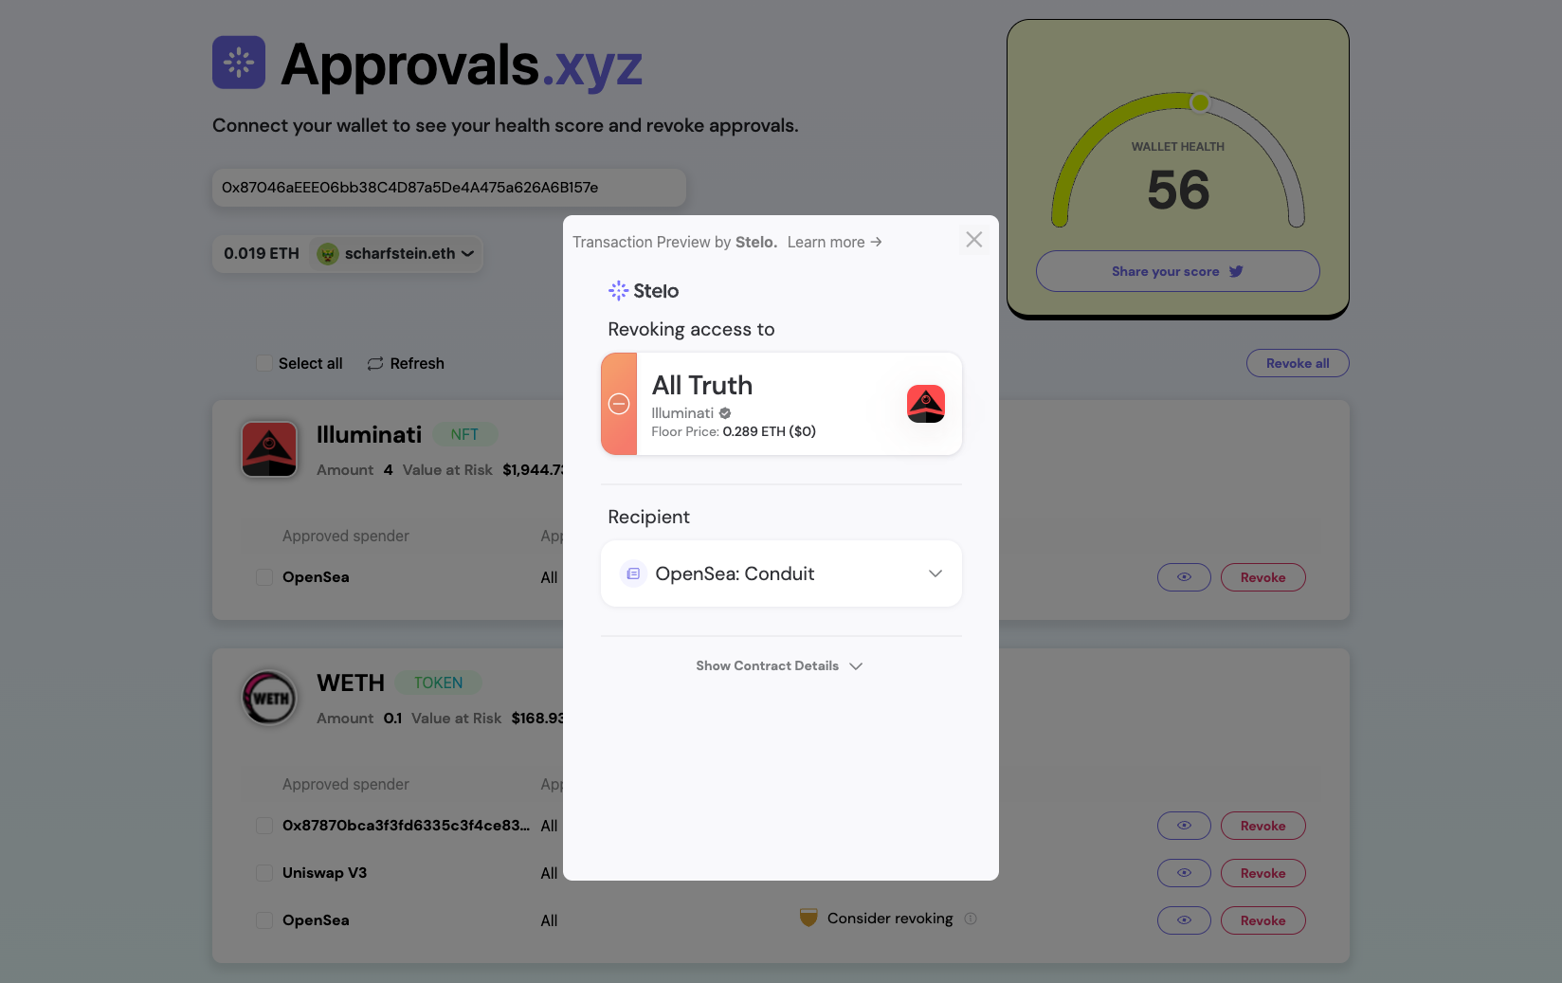Screen dimensions: 1562x983
Task: Open the Learn more link
Action: pyautogui.click(x=834, y=242)
